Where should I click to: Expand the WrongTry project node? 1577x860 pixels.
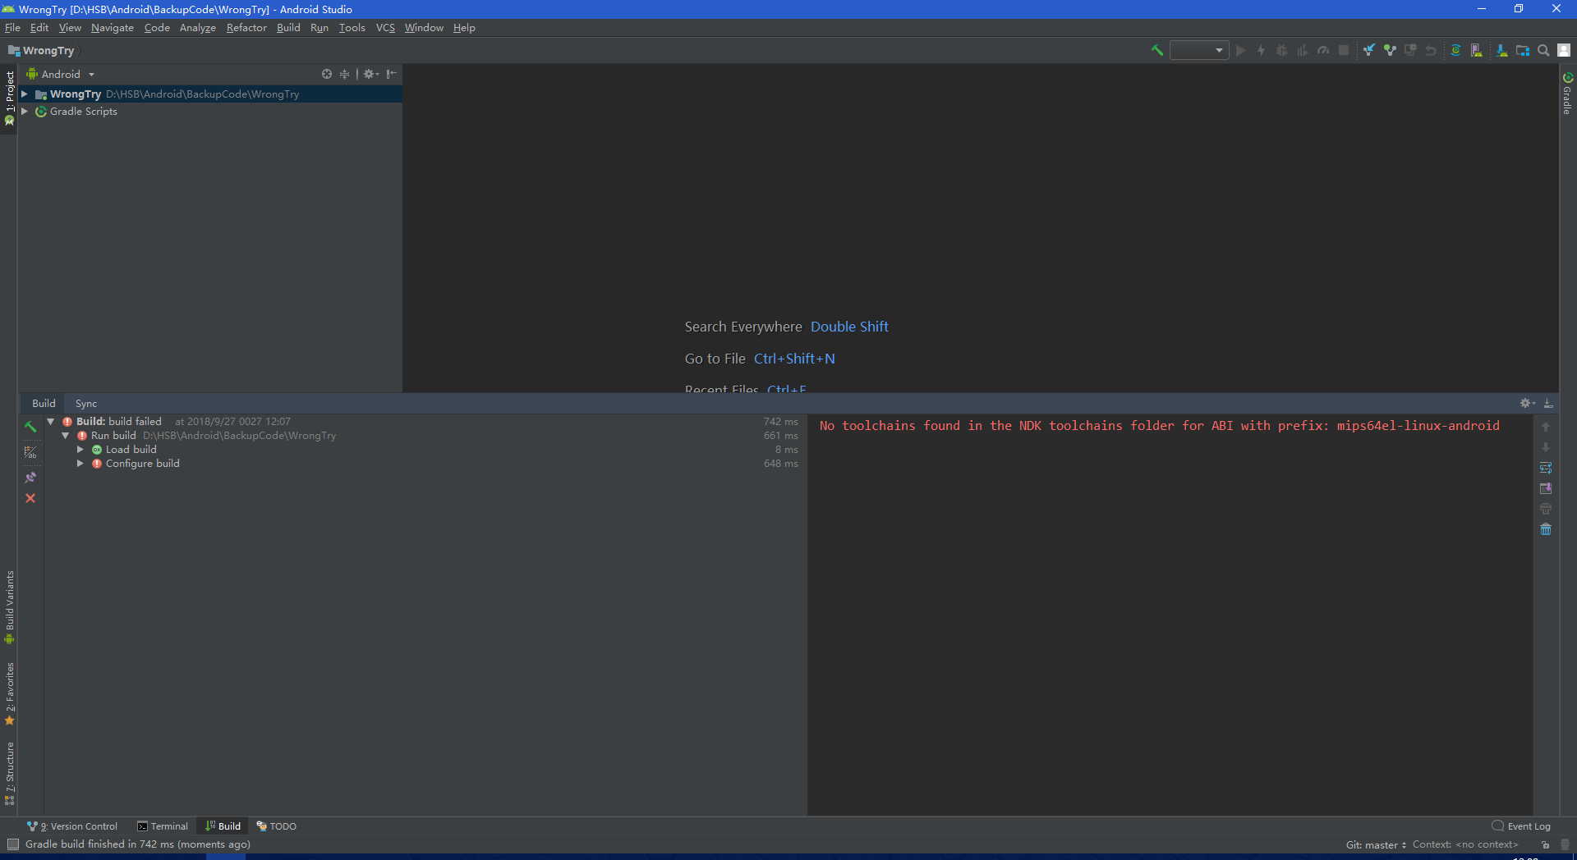(x=25, y=94)
